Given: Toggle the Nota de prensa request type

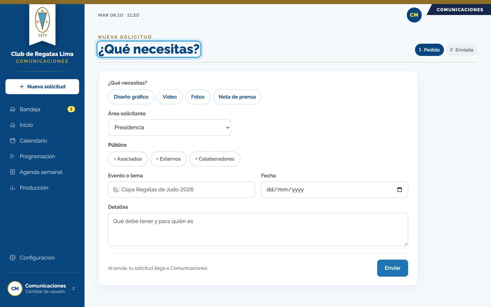Looking at the screenshot, I should 237,97.
